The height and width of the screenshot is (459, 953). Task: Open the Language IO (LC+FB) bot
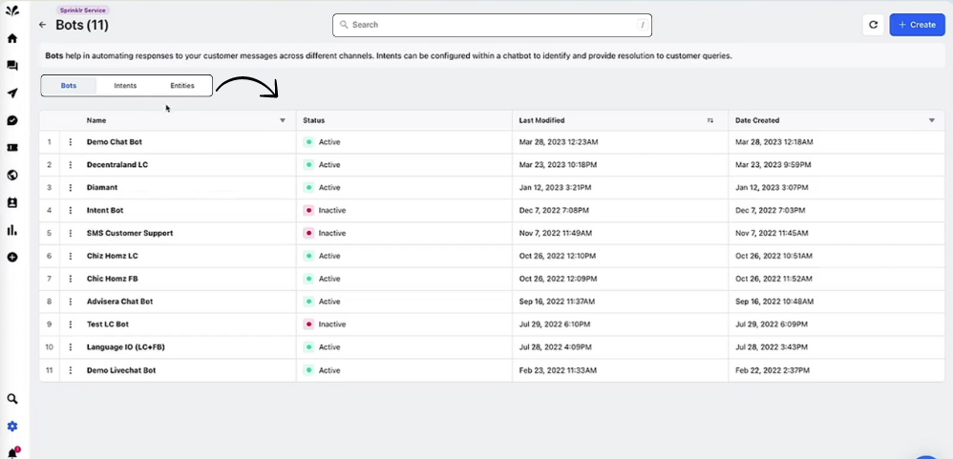pyautogui.click(x=126, y=347)
